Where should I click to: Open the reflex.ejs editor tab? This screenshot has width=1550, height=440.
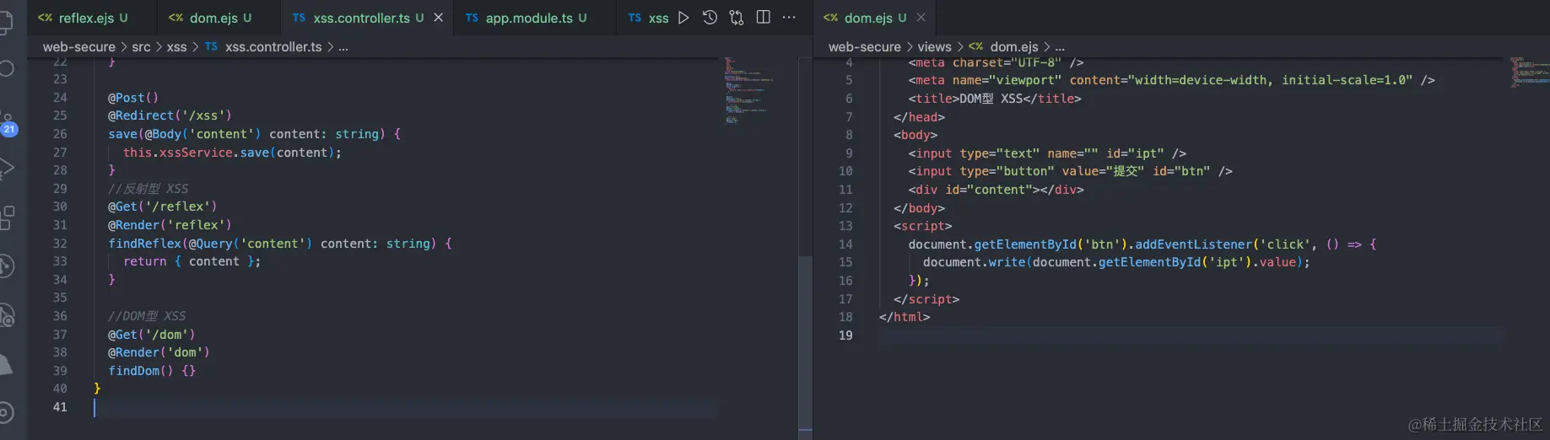[x=93, y=18]
